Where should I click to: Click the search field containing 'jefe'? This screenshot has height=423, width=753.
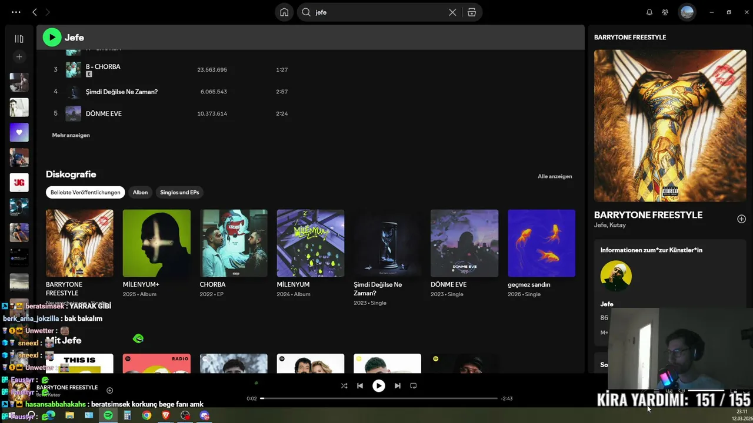pos(376,12)
